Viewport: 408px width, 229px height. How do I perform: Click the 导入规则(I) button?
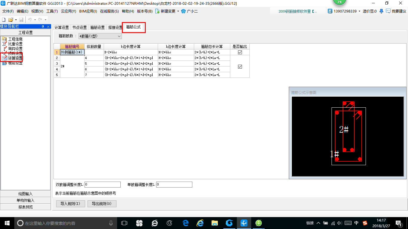[70, 204]
